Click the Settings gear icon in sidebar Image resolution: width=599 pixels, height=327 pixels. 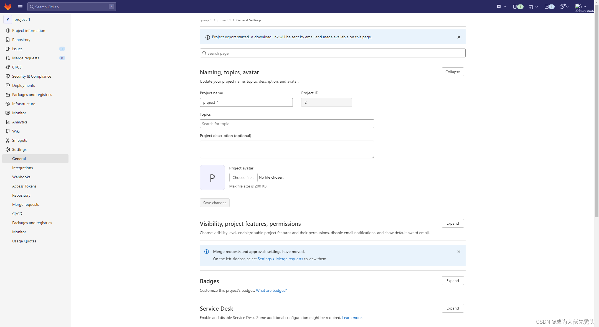tap(8, 149)
